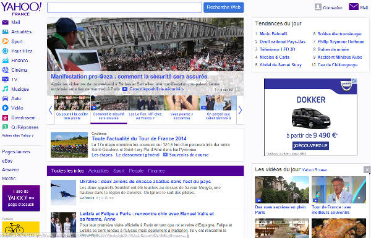Click the PagesJaunes sidebar link
371x238 pixels.
point(16,151)
